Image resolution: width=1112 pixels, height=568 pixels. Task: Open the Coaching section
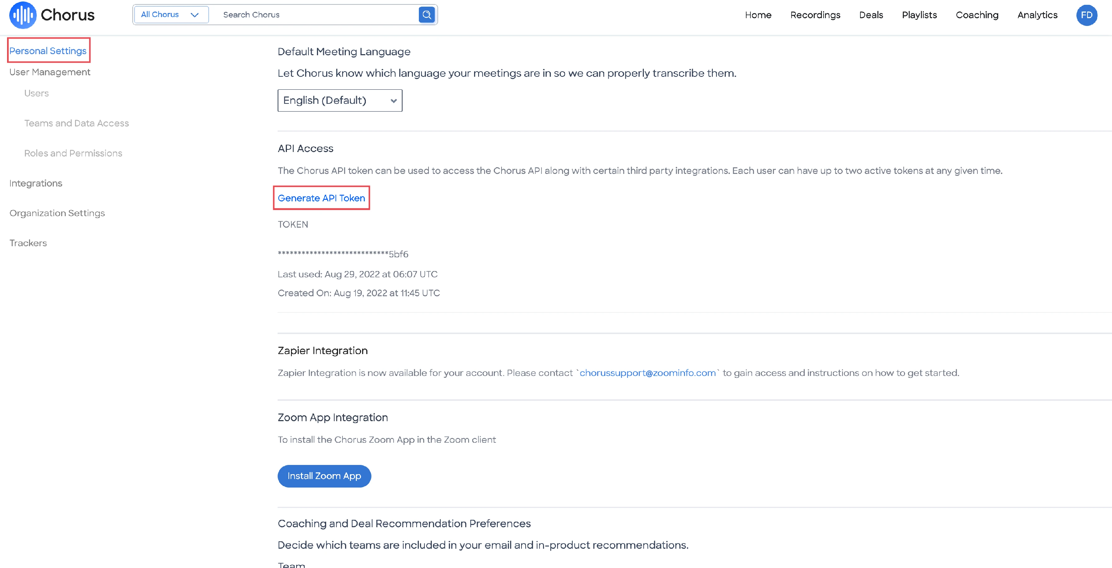[976, 15]
